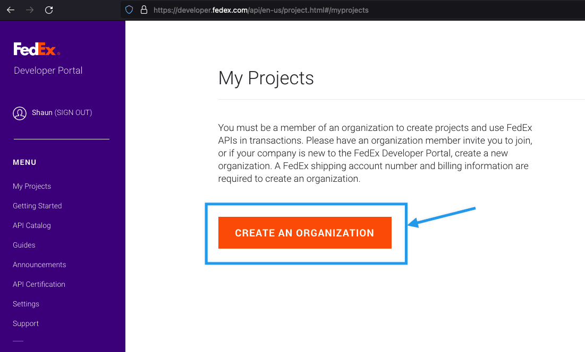The height and width of the screenshot is (352, 585).
Task: Click the Developer Portal heading link
Action: point(48,70)
